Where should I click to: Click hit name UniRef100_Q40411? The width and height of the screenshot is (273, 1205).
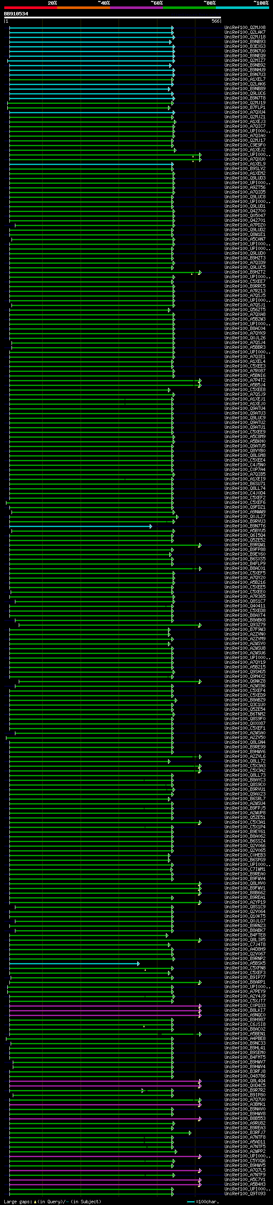pos(245,606)
